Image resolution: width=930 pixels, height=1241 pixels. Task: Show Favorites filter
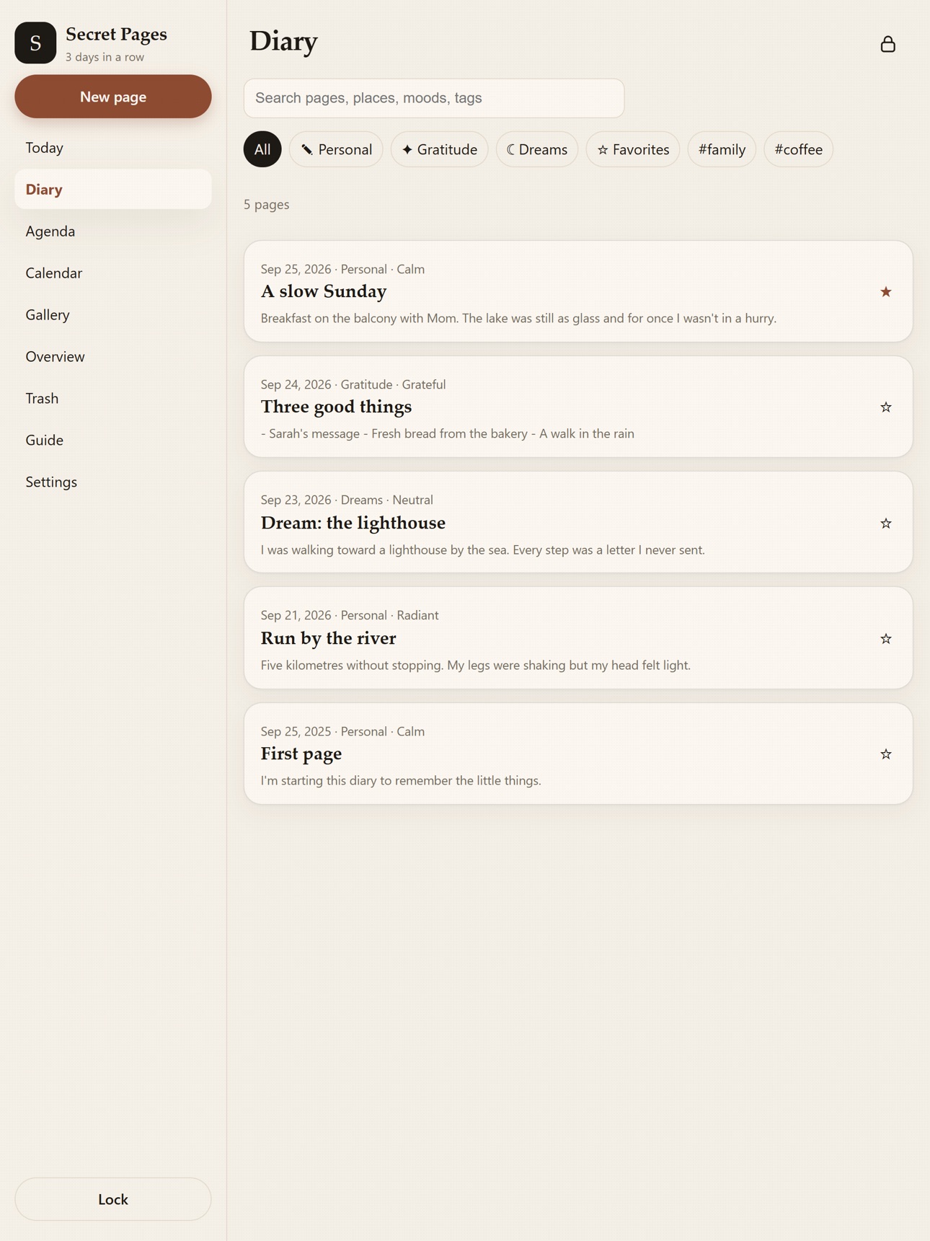633,149
